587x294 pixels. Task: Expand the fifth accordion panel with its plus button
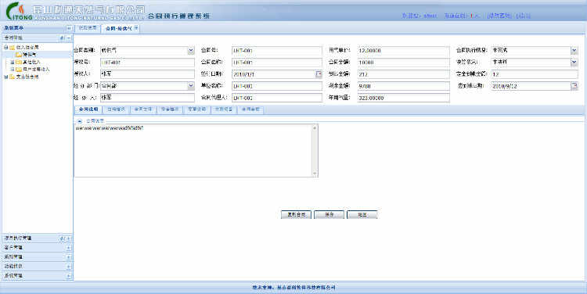[x=69, y=267]
